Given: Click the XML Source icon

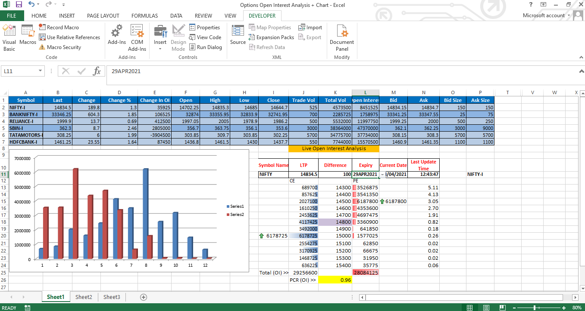Looking at the screenshot, I should (x=238, y=34).
